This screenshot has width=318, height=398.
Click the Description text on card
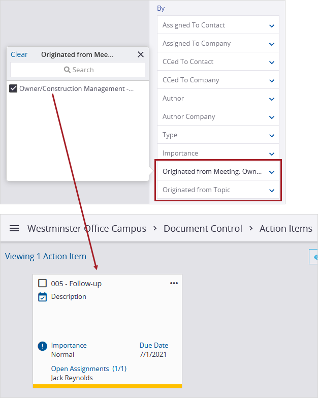(x=69, y=296)
